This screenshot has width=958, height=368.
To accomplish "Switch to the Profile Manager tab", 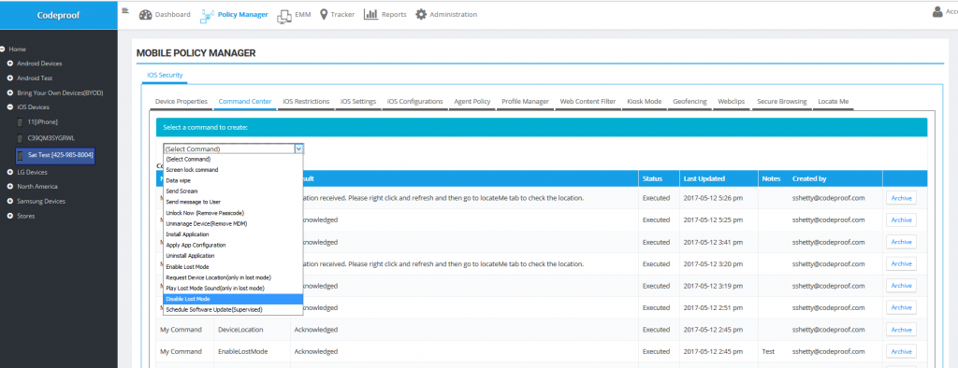I will 526,101.
